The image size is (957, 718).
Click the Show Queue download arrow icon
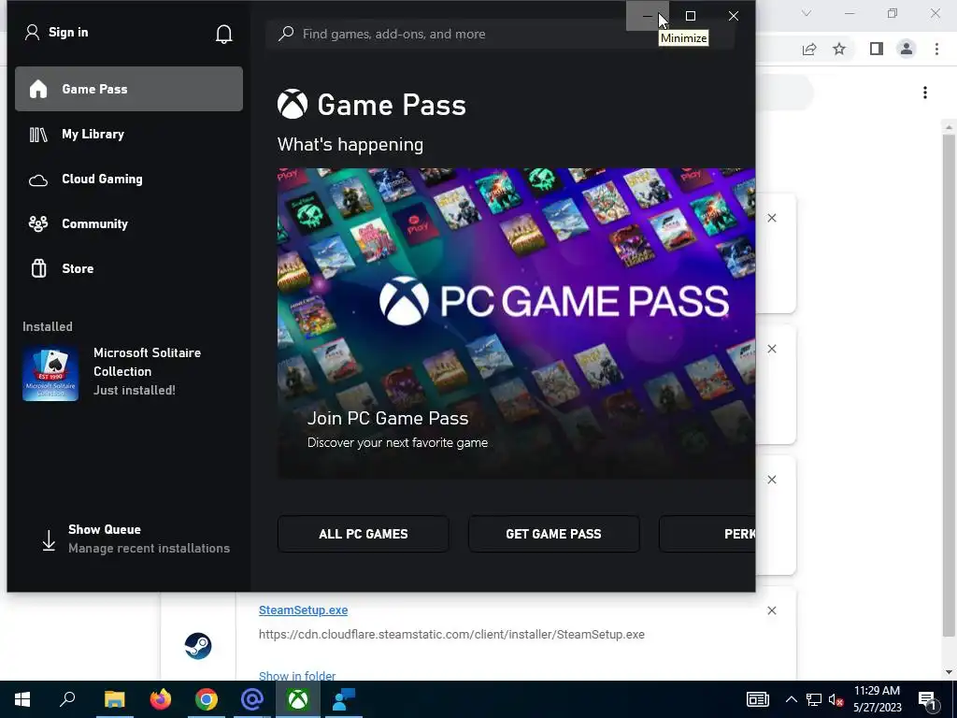pos(49,540)
